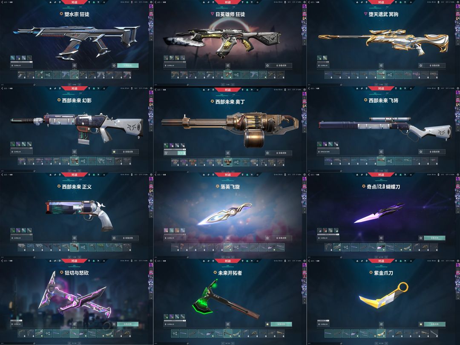The image size is (460, 345).
Task: Open settings gear in 堕天遗武 冥驹 panel
Action: [x=458, y=3]
